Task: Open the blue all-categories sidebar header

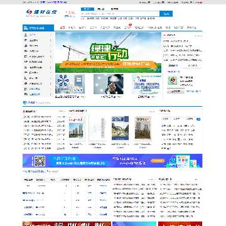Action: (x=38, y=28)
